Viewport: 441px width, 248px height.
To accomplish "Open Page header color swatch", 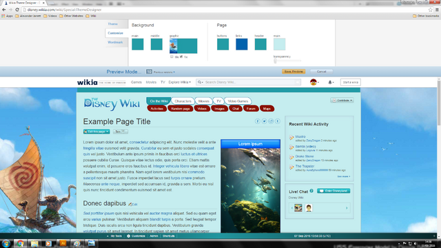I will 260,44.
